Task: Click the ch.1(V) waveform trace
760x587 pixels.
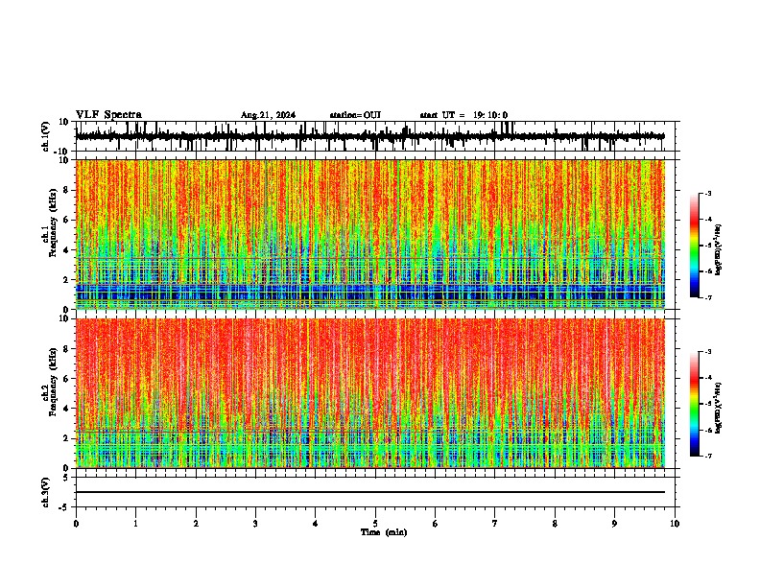Action: point(370,136)
